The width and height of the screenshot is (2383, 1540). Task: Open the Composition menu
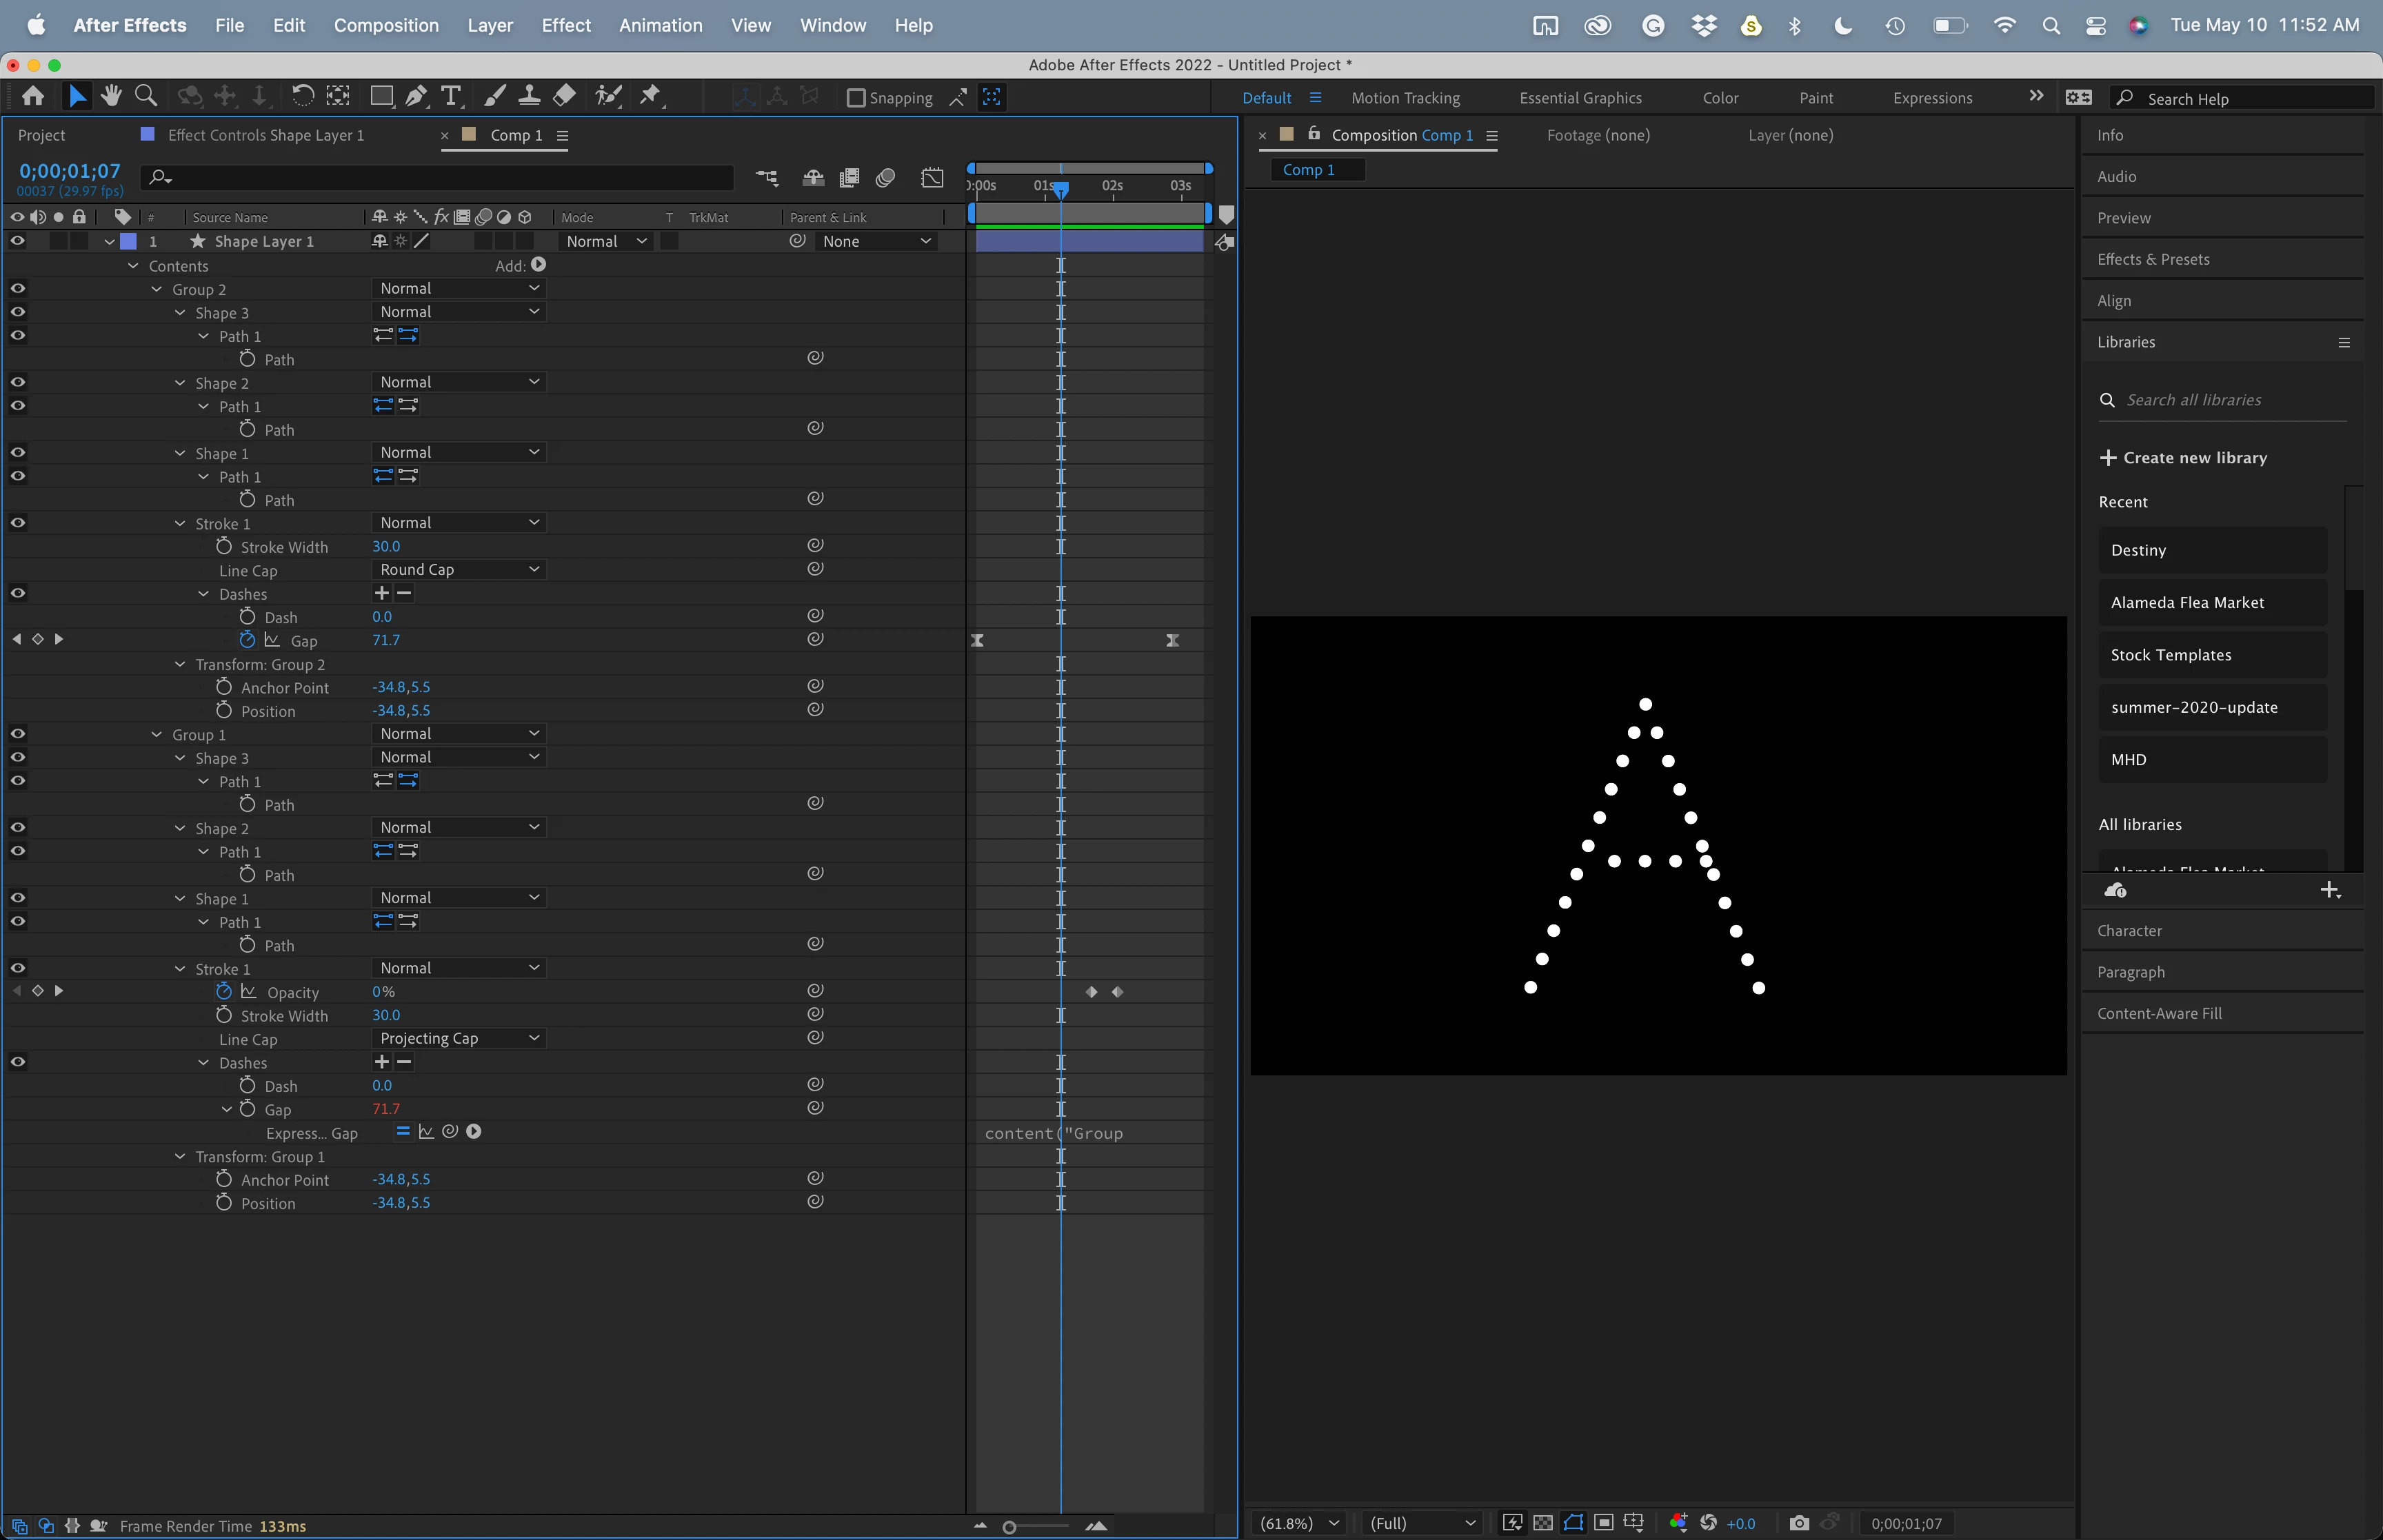[x=386, y=25]
